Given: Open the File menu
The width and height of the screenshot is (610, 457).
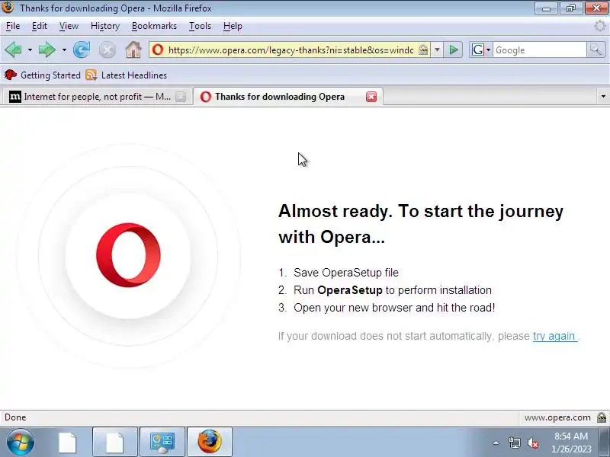Looking at the screenshot, I should (x=13, y=26).
